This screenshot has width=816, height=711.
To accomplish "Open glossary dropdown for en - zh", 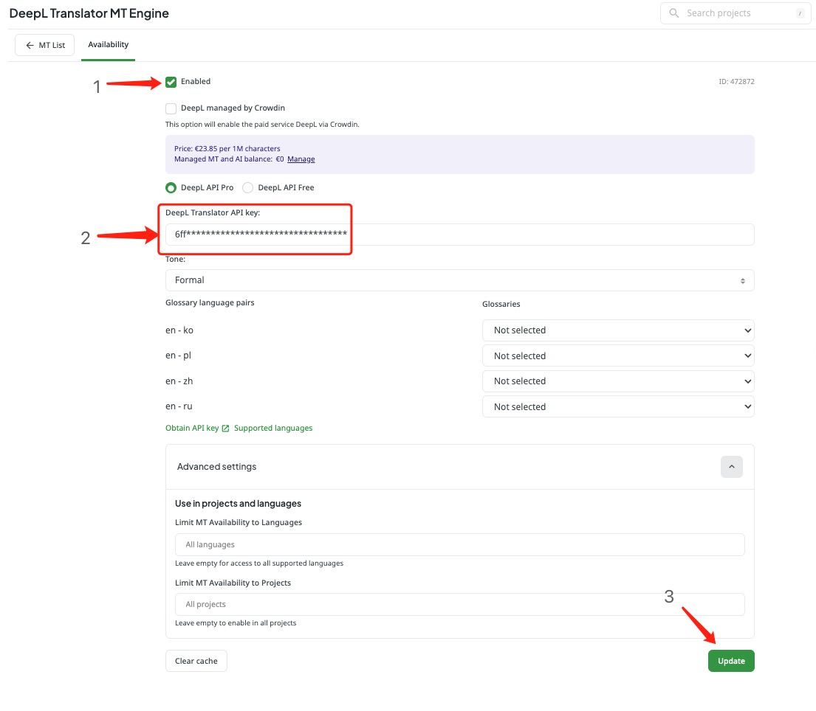I will (618, 381).
